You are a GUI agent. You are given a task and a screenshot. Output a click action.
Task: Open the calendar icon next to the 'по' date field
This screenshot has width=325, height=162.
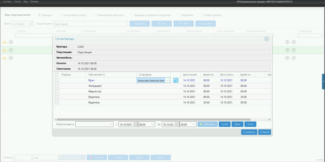click(x=177, y=124)
